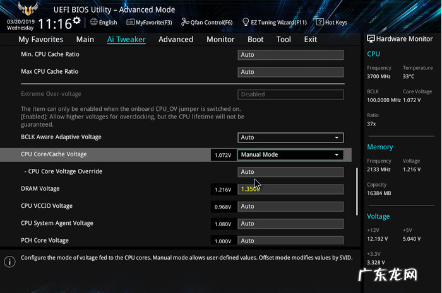Open the Monitor tab
The height and width of the screenshot is (293, 442).
[x=220, y=39]
